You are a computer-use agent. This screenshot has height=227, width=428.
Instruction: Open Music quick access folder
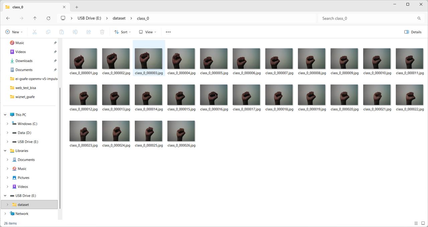[x=20, y=43]
